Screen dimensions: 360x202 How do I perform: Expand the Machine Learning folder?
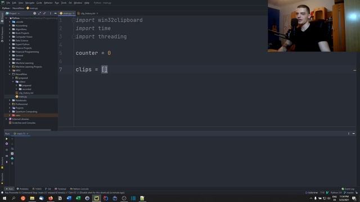pyautogui.click(x=10, y=63)
